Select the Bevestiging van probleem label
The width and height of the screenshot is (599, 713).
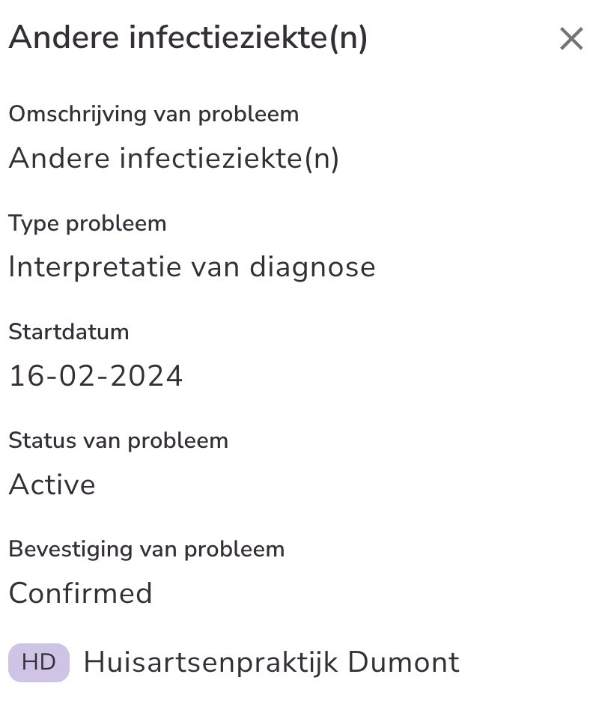[x=147, y=549]
